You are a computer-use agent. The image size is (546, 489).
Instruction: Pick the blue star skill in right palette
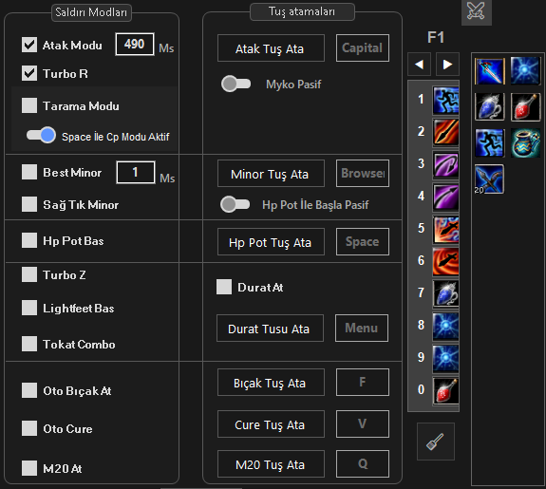(525, 71)
